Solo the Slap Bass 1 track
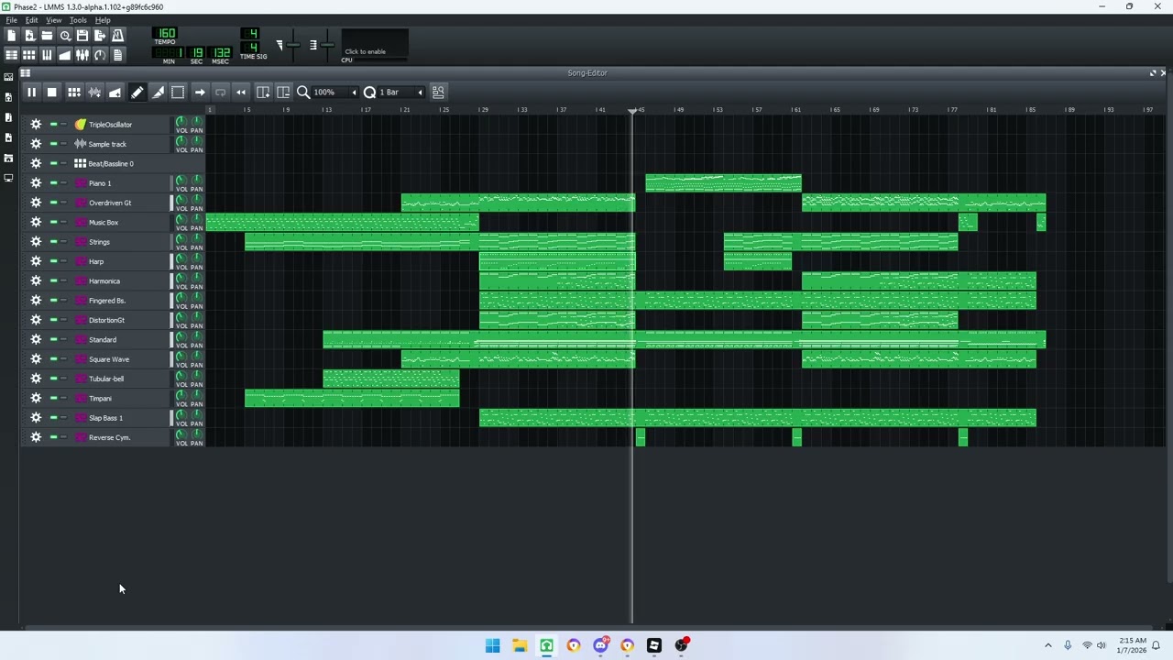The image size is (1173, 660). pyautogui.click(x=63, y=418)
